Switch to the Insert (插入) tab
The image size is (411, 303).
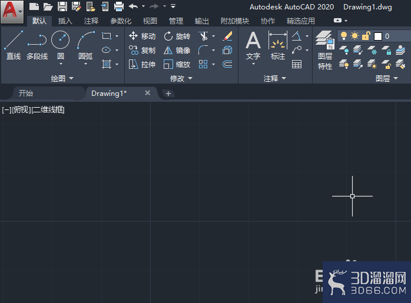pos(65,21)
